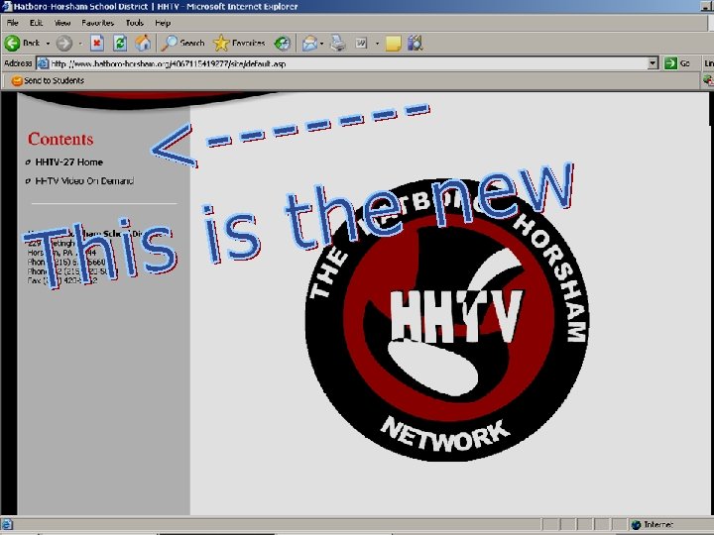This screenshot has height=535, width=714.
Task: Open the Forward button history dropdown arrow
Action: [x=80, y=44]
